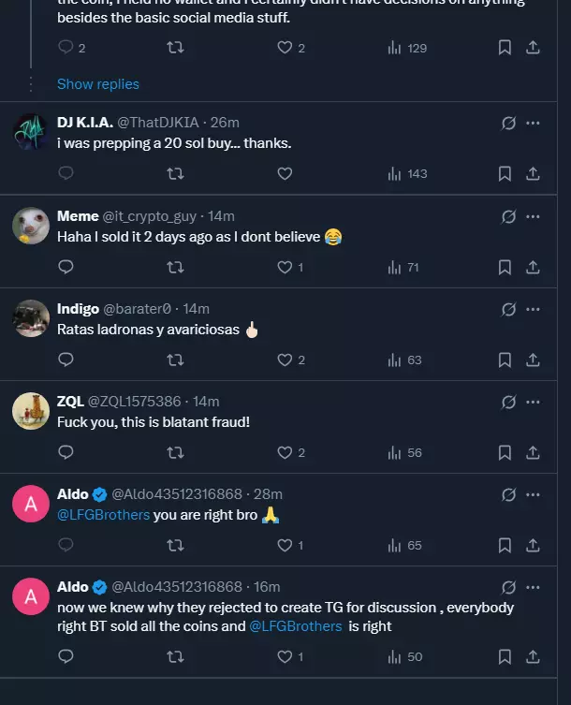Like Indigo's tweet
Viewport: 571px width, 705px height.
[285, 360]
